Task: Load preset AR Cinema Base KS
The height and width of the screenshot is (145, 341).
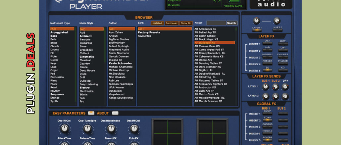Action: click(207, 46)
